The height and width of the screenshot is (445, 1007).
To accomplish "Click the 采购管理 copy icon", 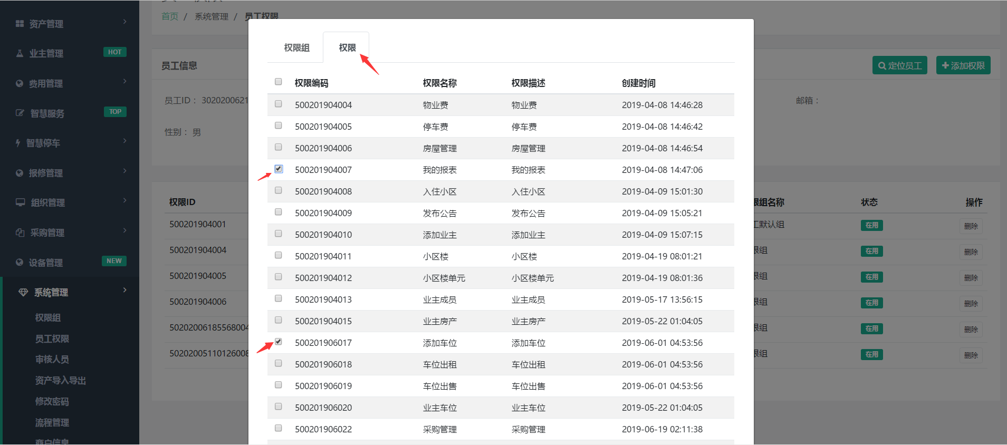I will click(20, 233).
